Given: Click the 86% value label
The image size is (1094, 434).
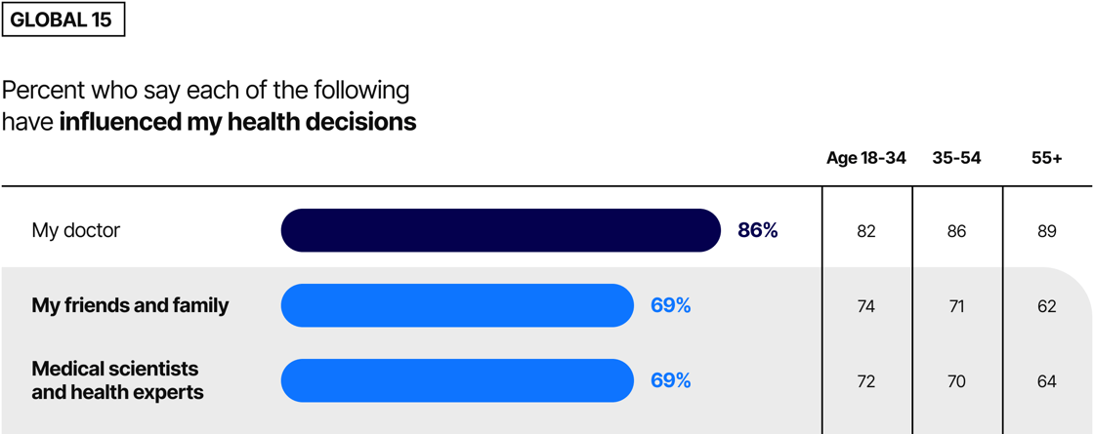Looking at the screenshot, I should pos(758,230).
